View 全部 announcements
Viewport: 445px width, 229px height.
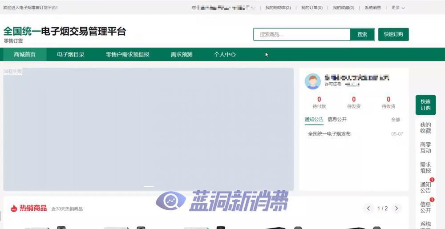click(395, 120)
